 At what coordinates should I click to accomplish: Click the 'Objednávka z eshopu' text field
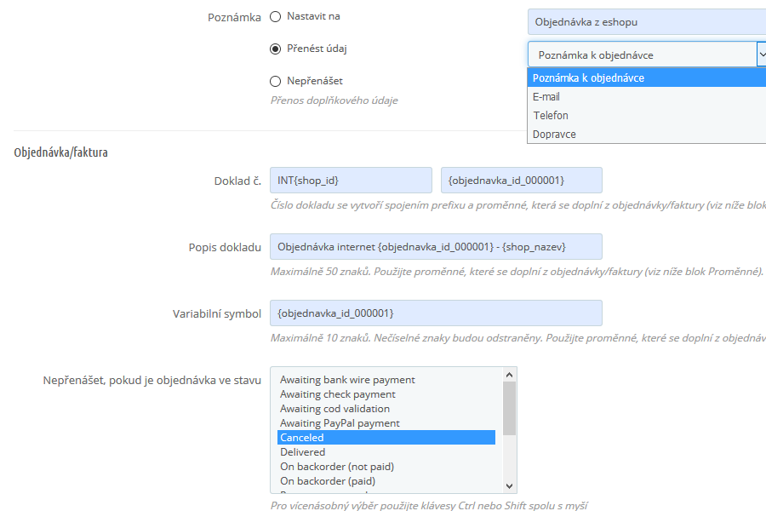pos(647,22)
